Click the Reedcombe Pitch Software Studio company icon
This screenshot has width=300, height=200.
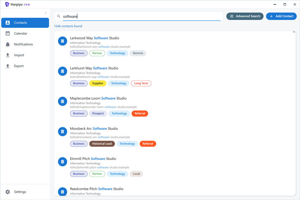coord(62,192)
